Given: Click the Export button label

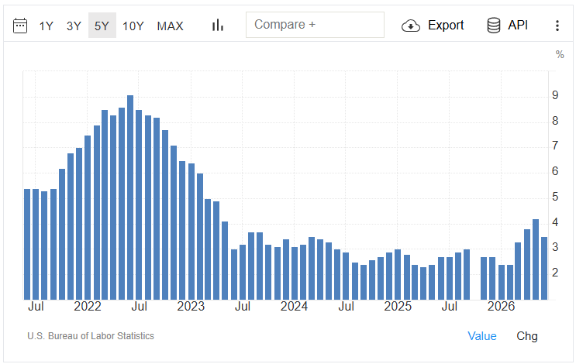Looking at the screenshot, I should [x=446, y=25].
